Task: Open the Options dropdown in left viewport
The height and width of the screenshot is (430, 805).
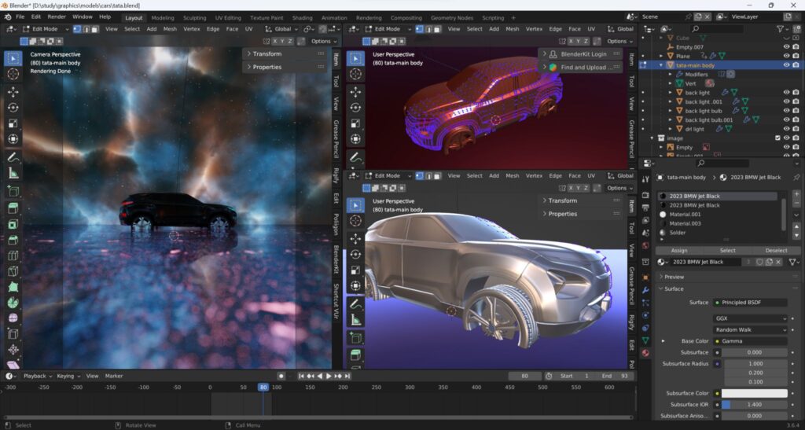Action: 323,41
